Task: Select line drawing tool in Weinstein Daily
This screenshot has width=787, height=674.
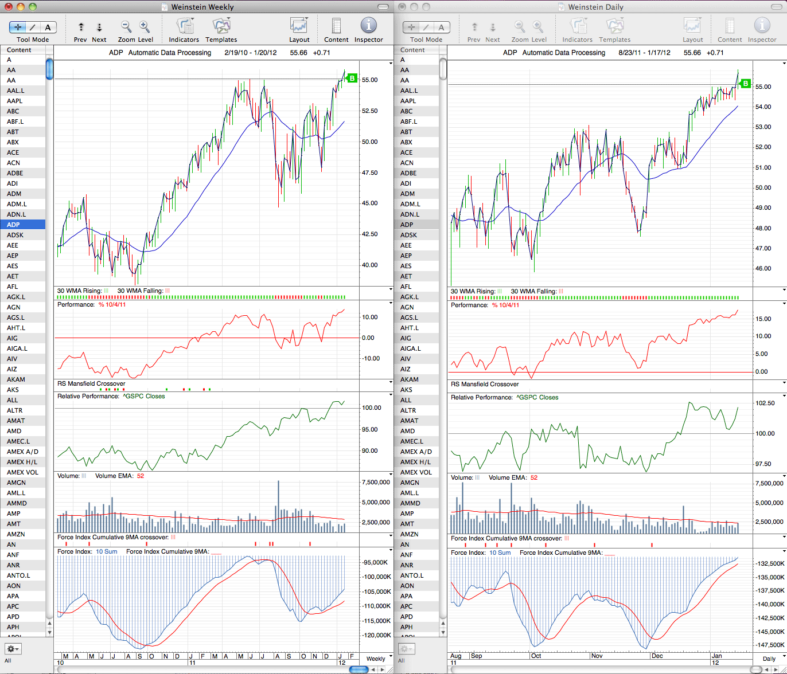Action: pos(426,27)
